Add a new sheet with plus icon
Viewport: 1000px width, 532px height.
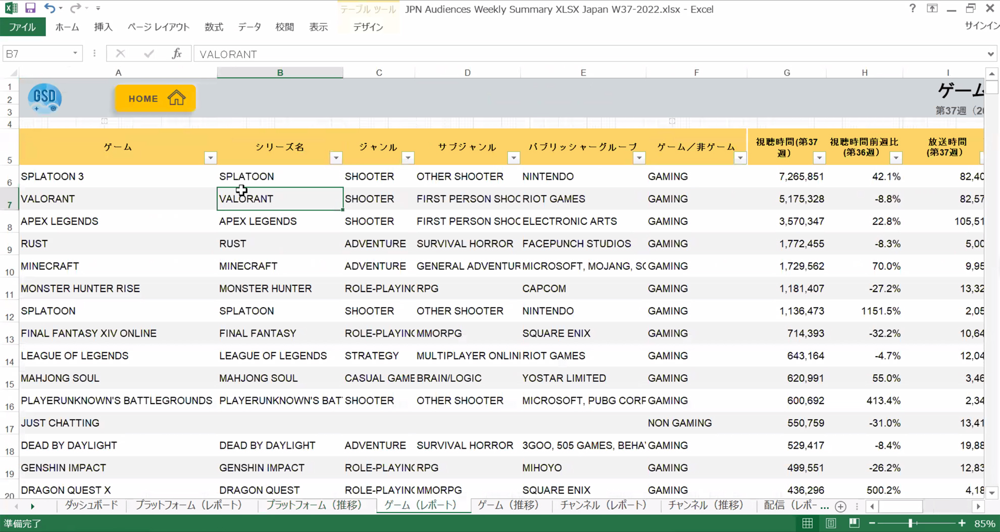(840, 506)
